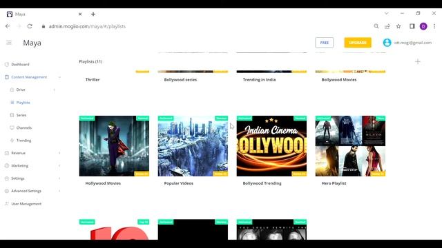This screenshot has height=248, width=442.
Task: Open browser zoom magnifier icon
Action: [x=376, y=26]
